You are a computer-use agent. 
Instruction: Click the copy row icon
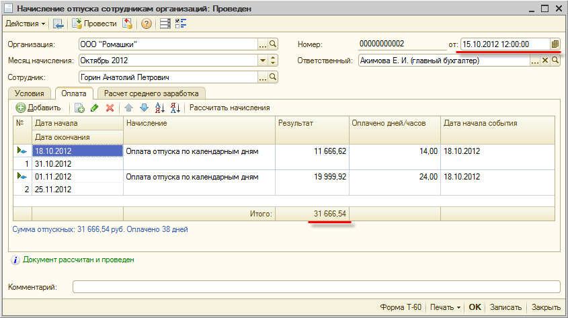79,108
